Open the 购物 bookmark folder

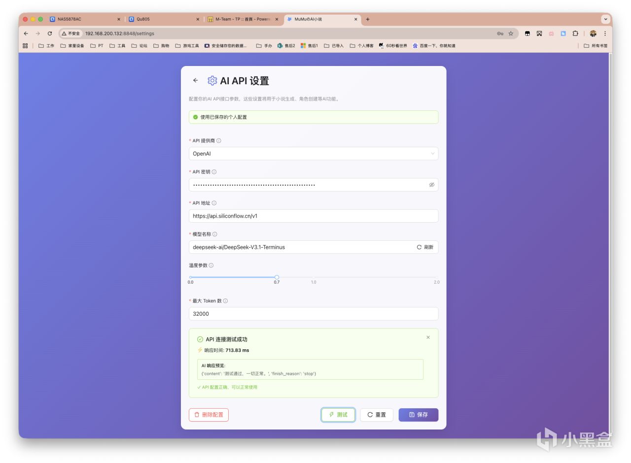pos(161,46)
